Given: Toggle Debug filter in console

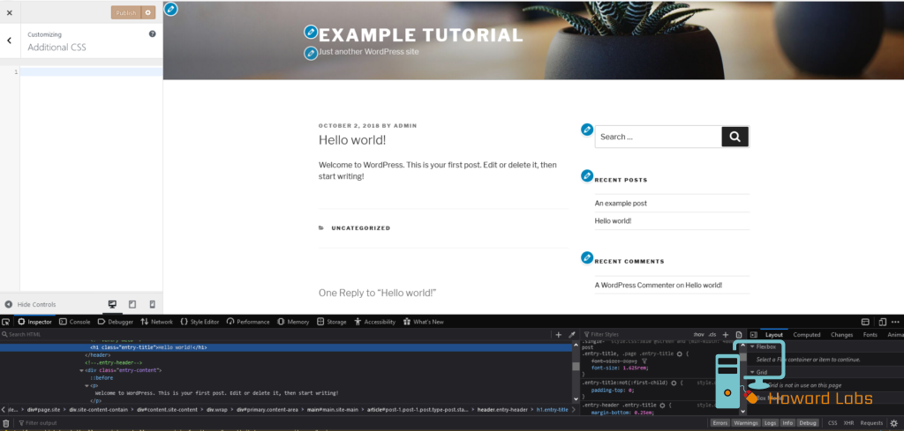Looking at the screenshot, I should tap(808, 423).
